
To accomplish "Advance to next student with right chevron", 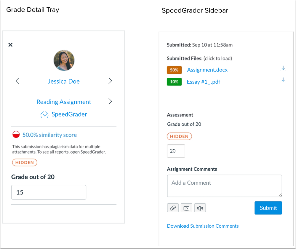I will coord(110,81).
